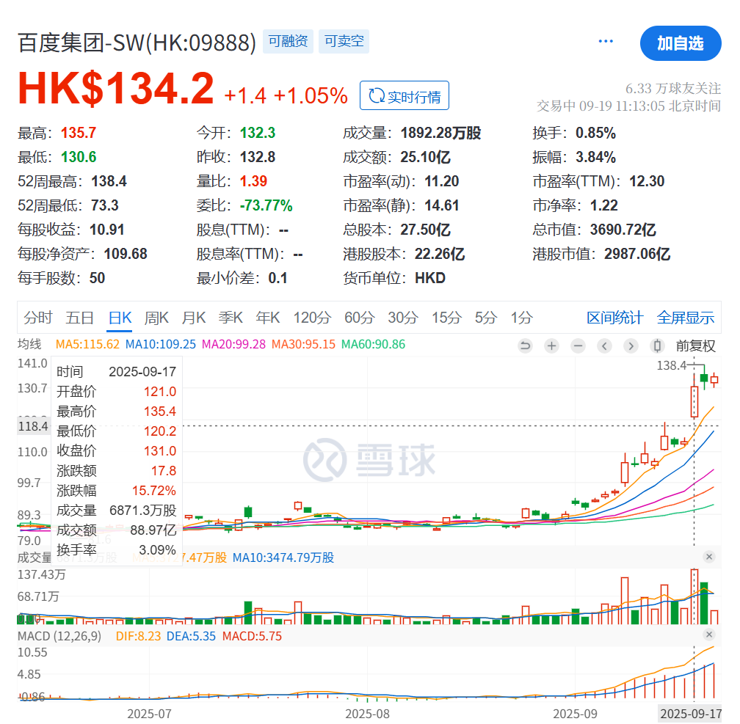The image size is (740, 724).
Task: Click the 全屏显示 fullscreen display link
Action: 685,318
